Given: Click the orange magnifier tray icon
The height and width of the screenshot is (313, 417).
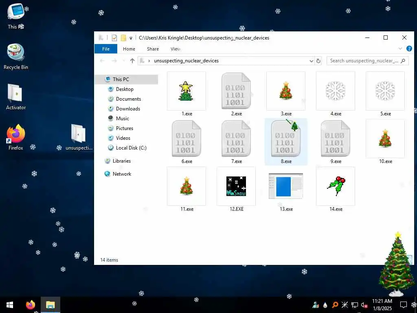Looking at the screenshot, I should 335,305.
